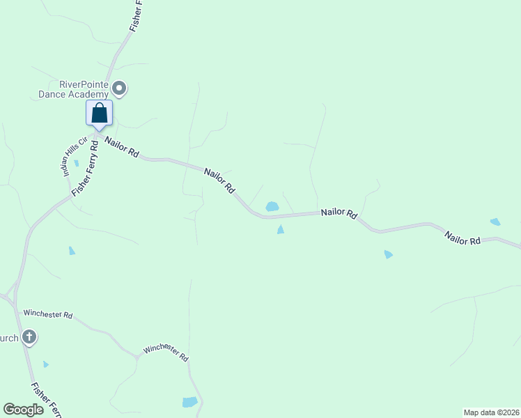Click the Google logo

point(23,410)
